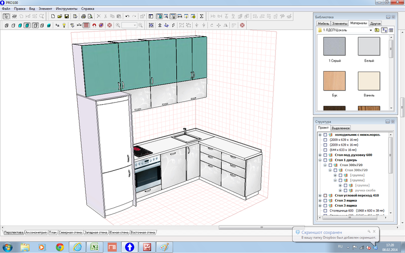Open Excel from the Windows taskbar
This screenshot has width=405, height=253.
(x=95, y=246)
